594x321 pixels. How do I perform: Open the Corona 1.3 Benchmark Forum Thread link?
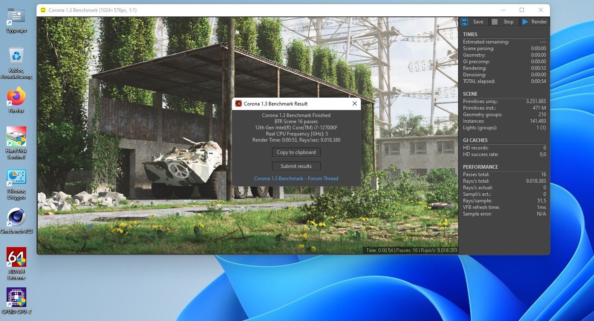click(296, 179)
